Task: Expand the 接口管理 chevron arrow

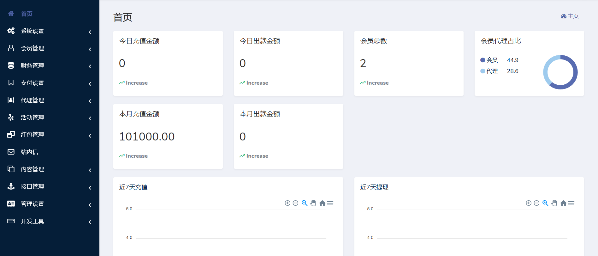Action: click(x=90, y=188)
